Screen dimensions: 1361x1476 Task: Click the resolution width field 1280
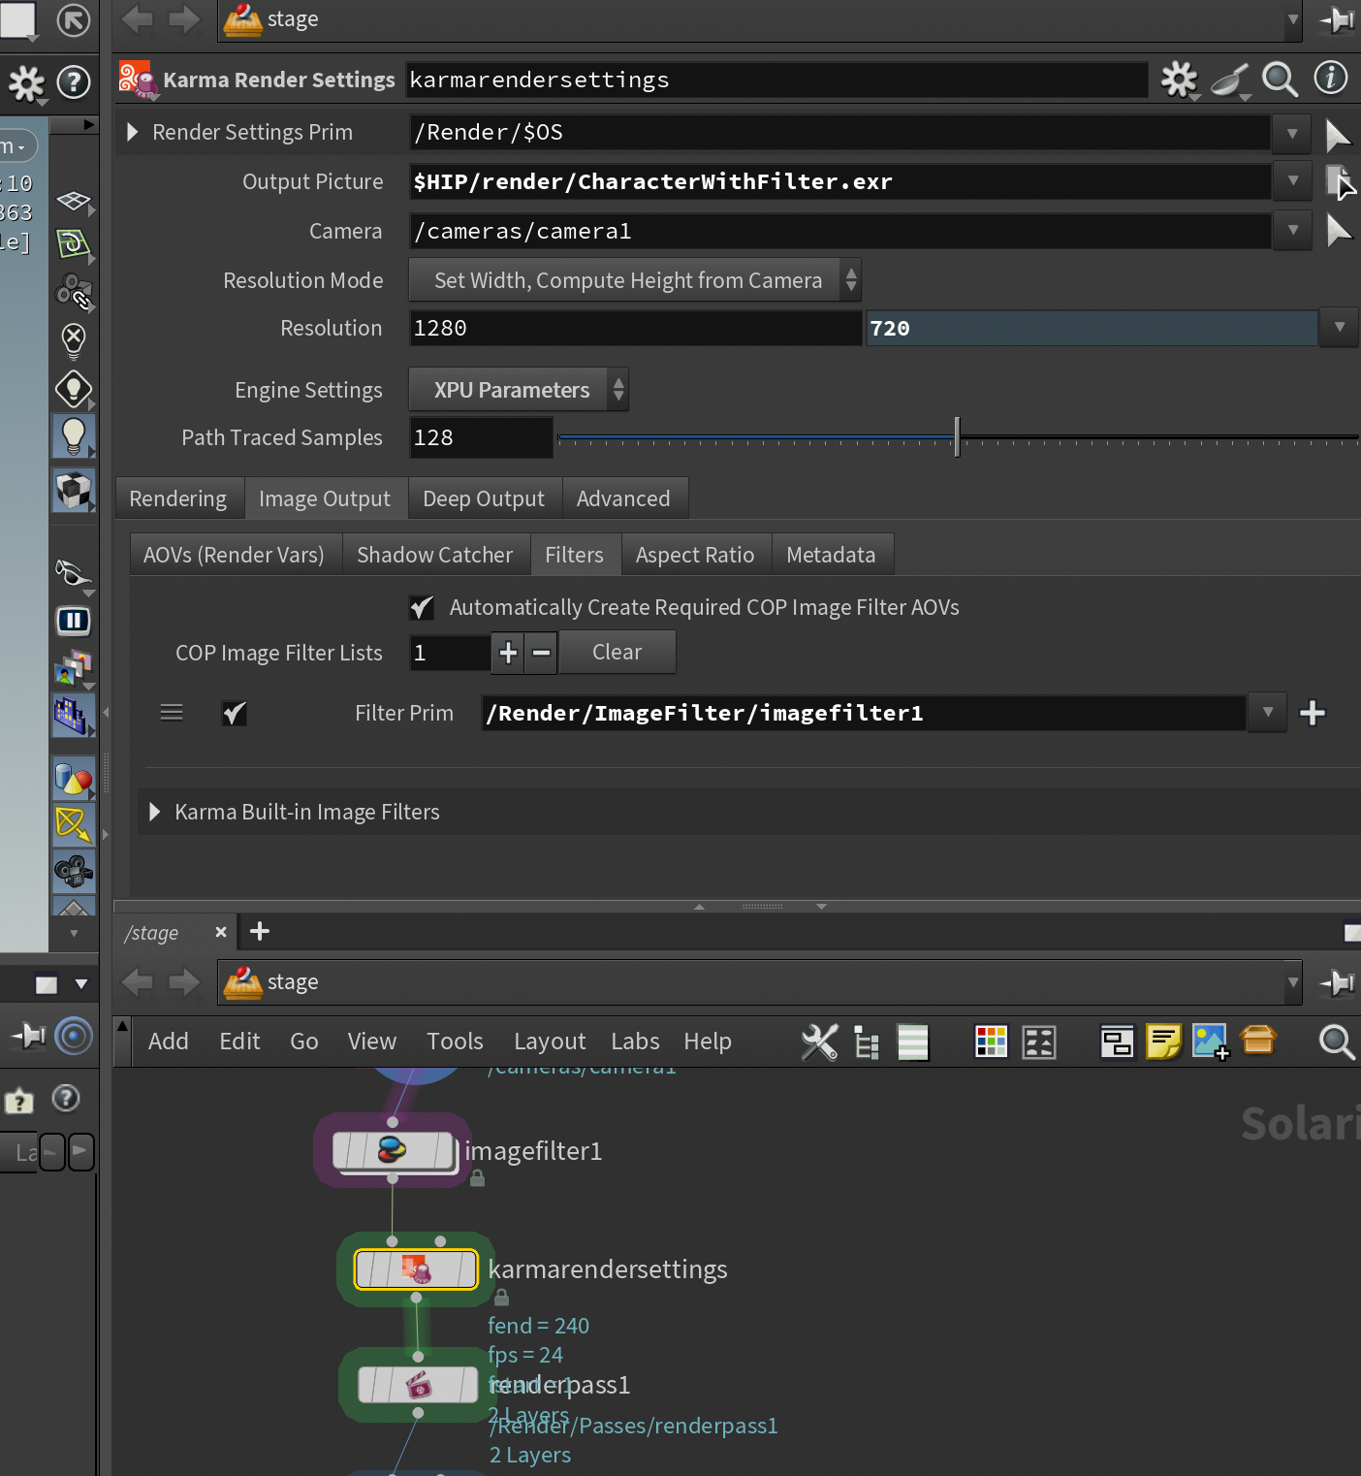pos(635,328)
